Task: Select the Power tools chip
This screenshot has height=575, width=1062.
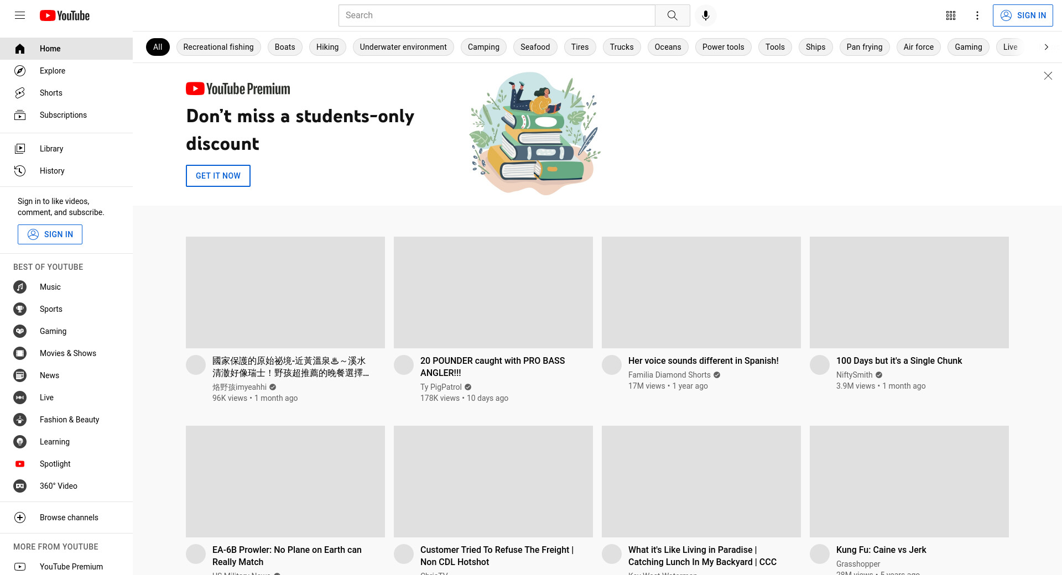Action: tap(723, 47)
